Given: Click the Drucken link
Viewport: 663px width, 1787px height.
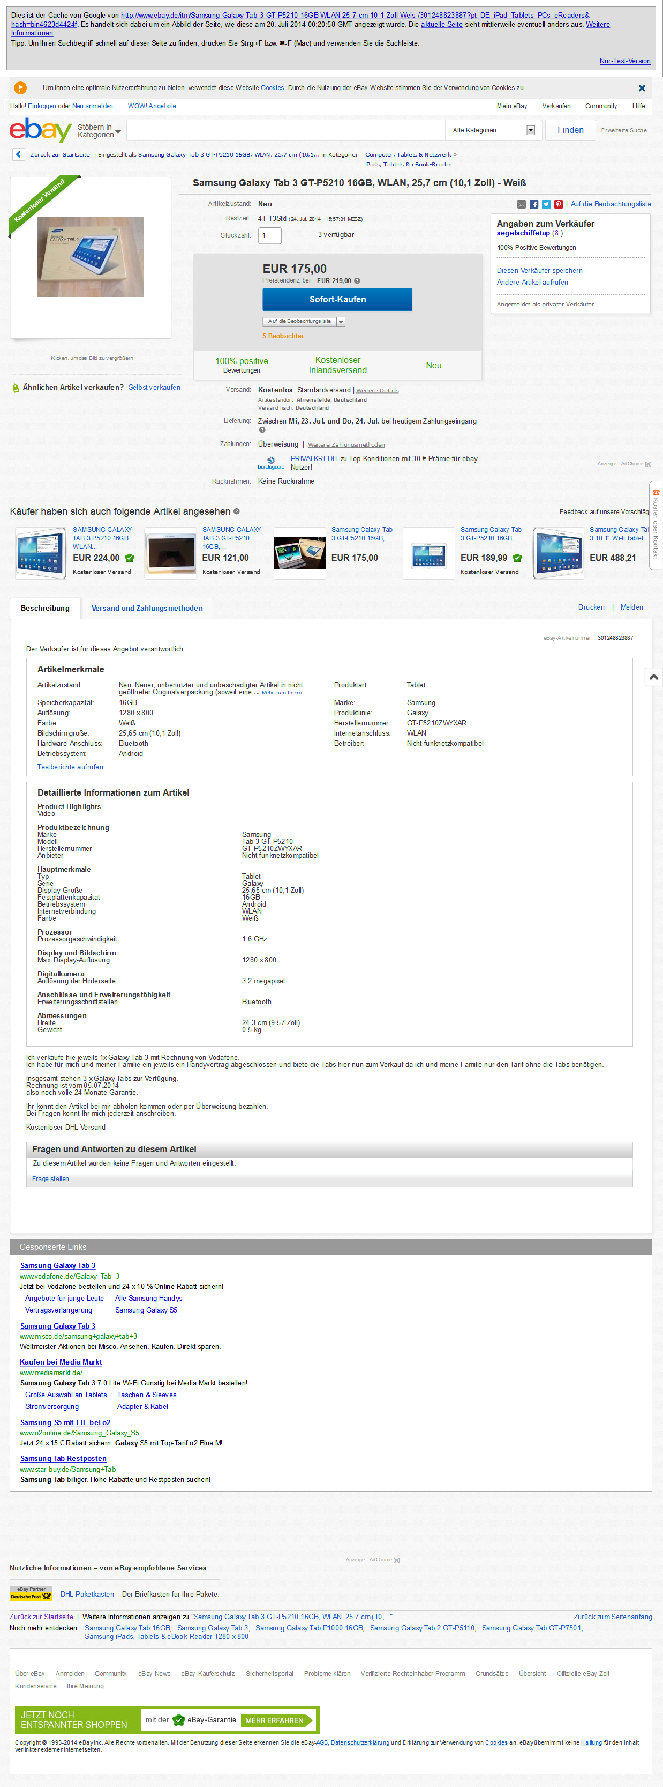Looking at the screenshot, I should point(591,607).
